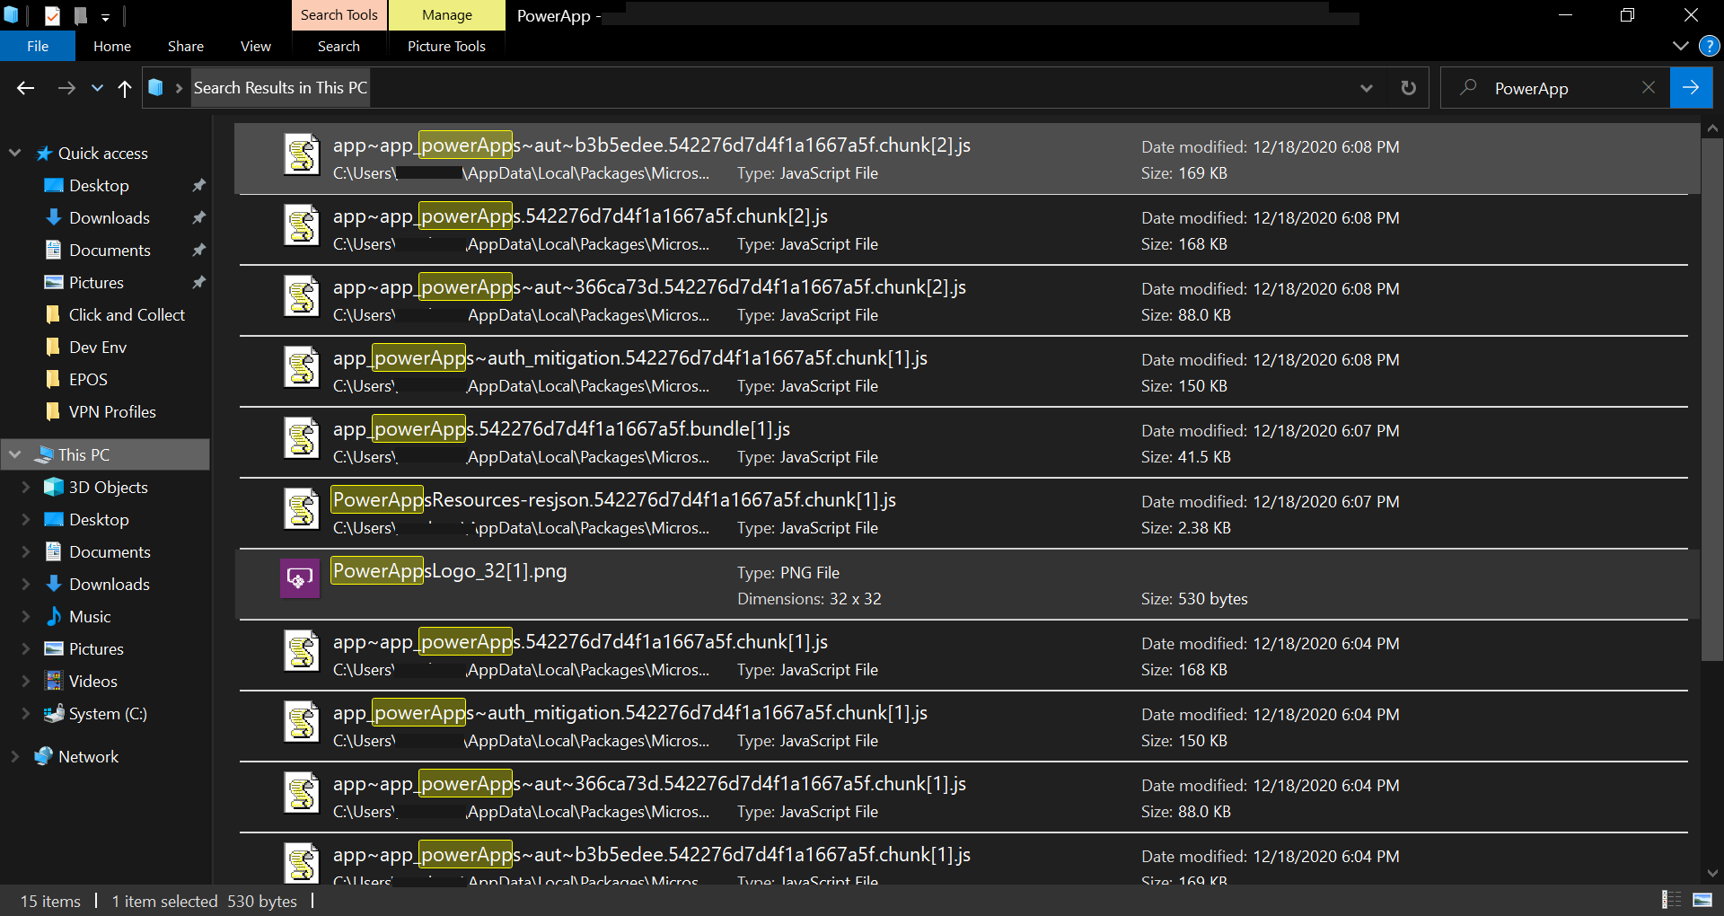1724x916 pixels.
Task: Open the Click and Collect folder
Action: click(127, 315)
